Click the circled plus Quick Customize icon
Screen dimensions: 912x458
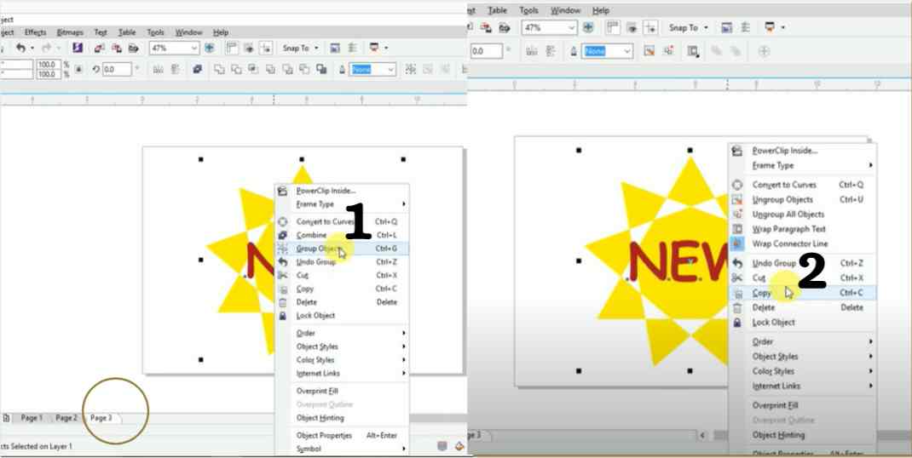pos(764,51)
